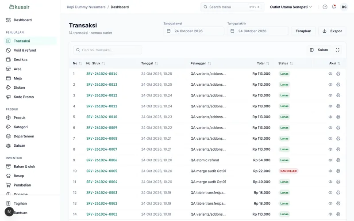Open Kode Promo menu item

(30, 97)
